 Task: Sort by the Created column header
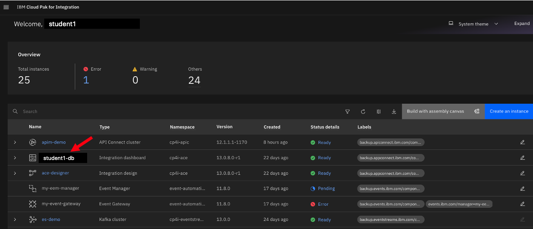[x=272, y=127]
